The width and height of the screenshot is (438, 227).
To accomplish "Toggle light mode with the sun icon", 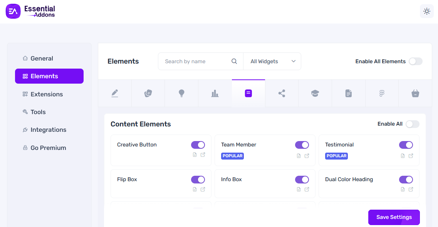I will pos(426,11).
